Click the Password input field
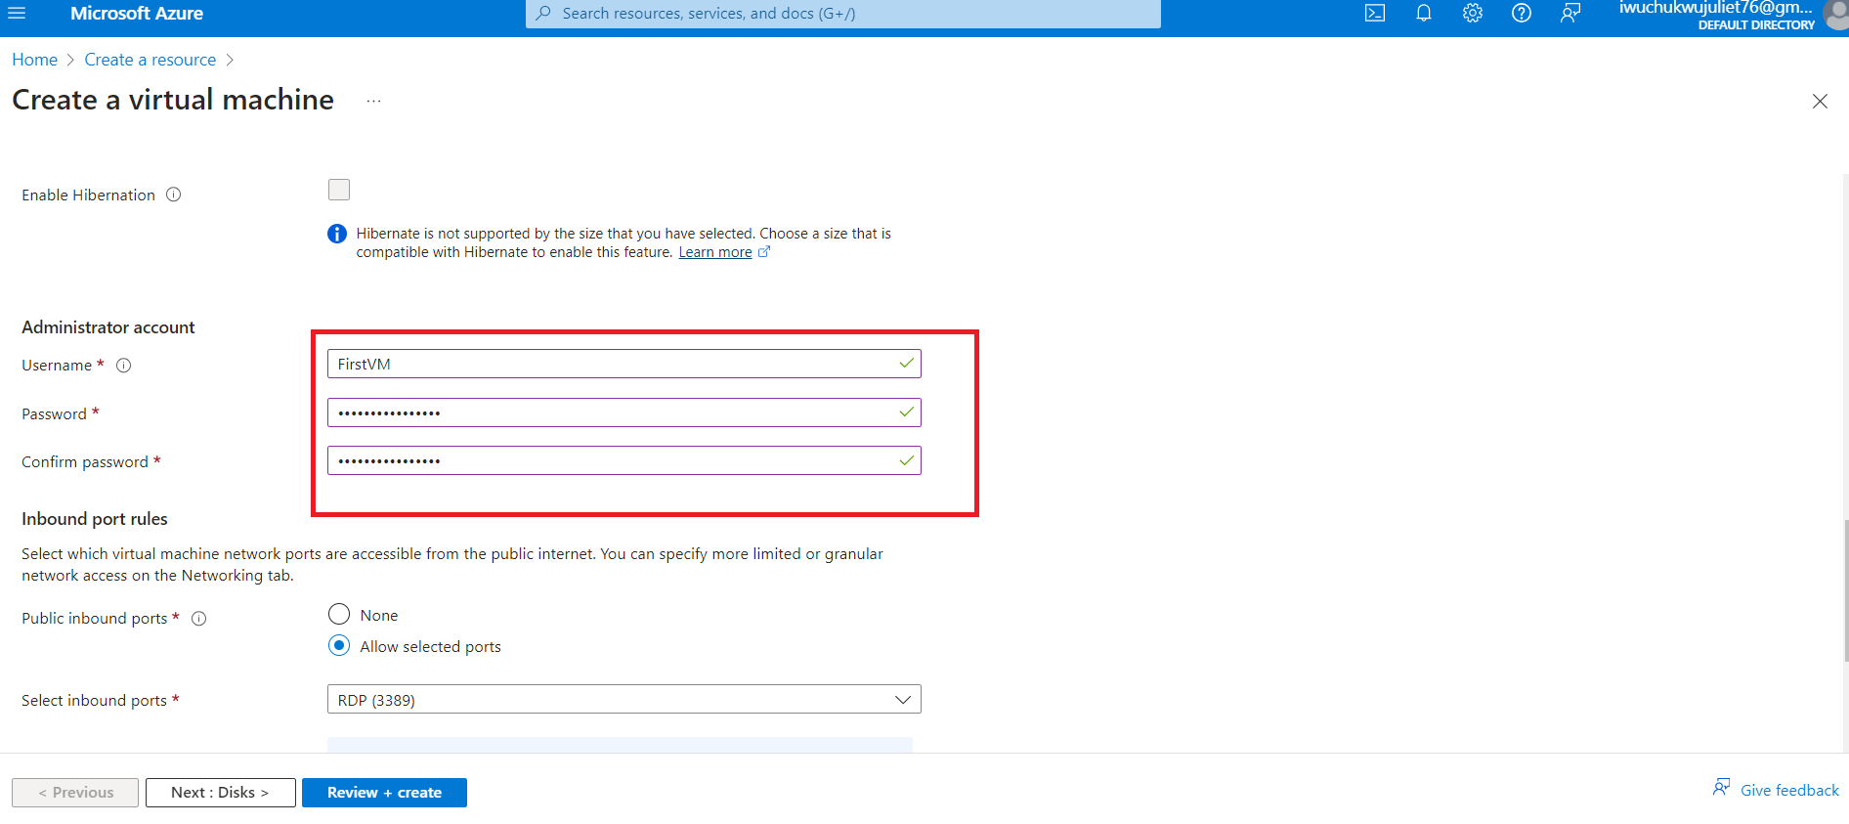The height and width of the screenshot is (824, 1849). point(624,412)
